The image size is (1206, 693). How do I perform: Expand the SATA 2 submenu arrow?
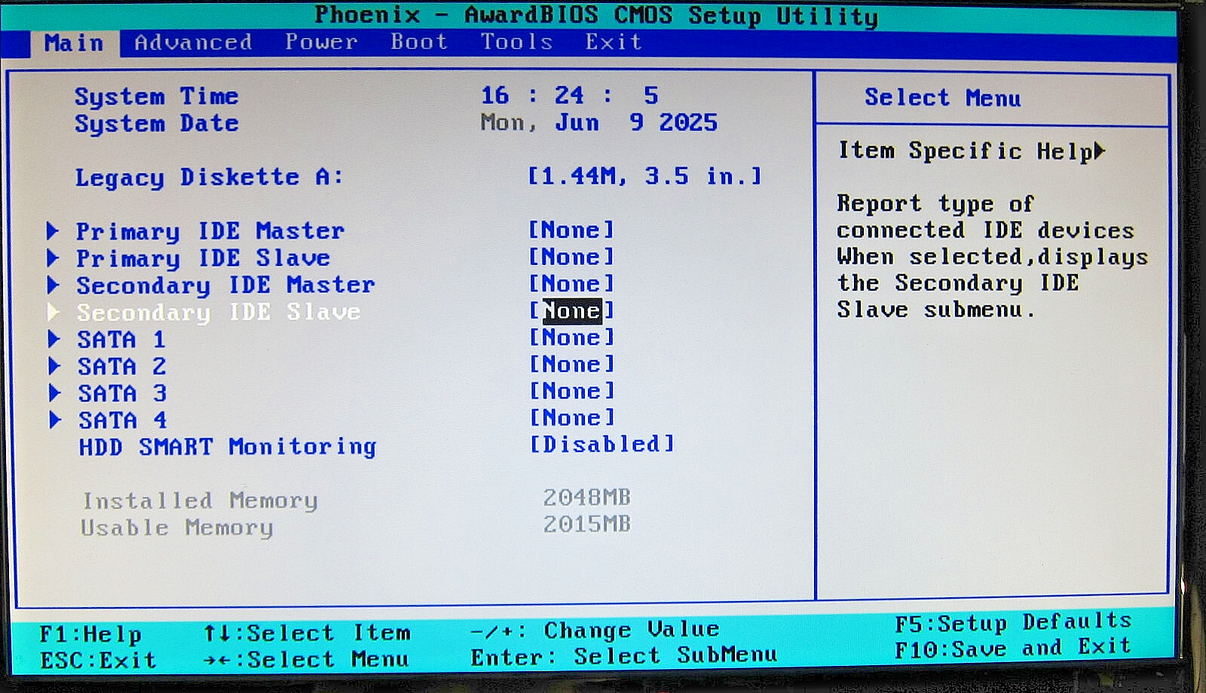coord(54,366)
